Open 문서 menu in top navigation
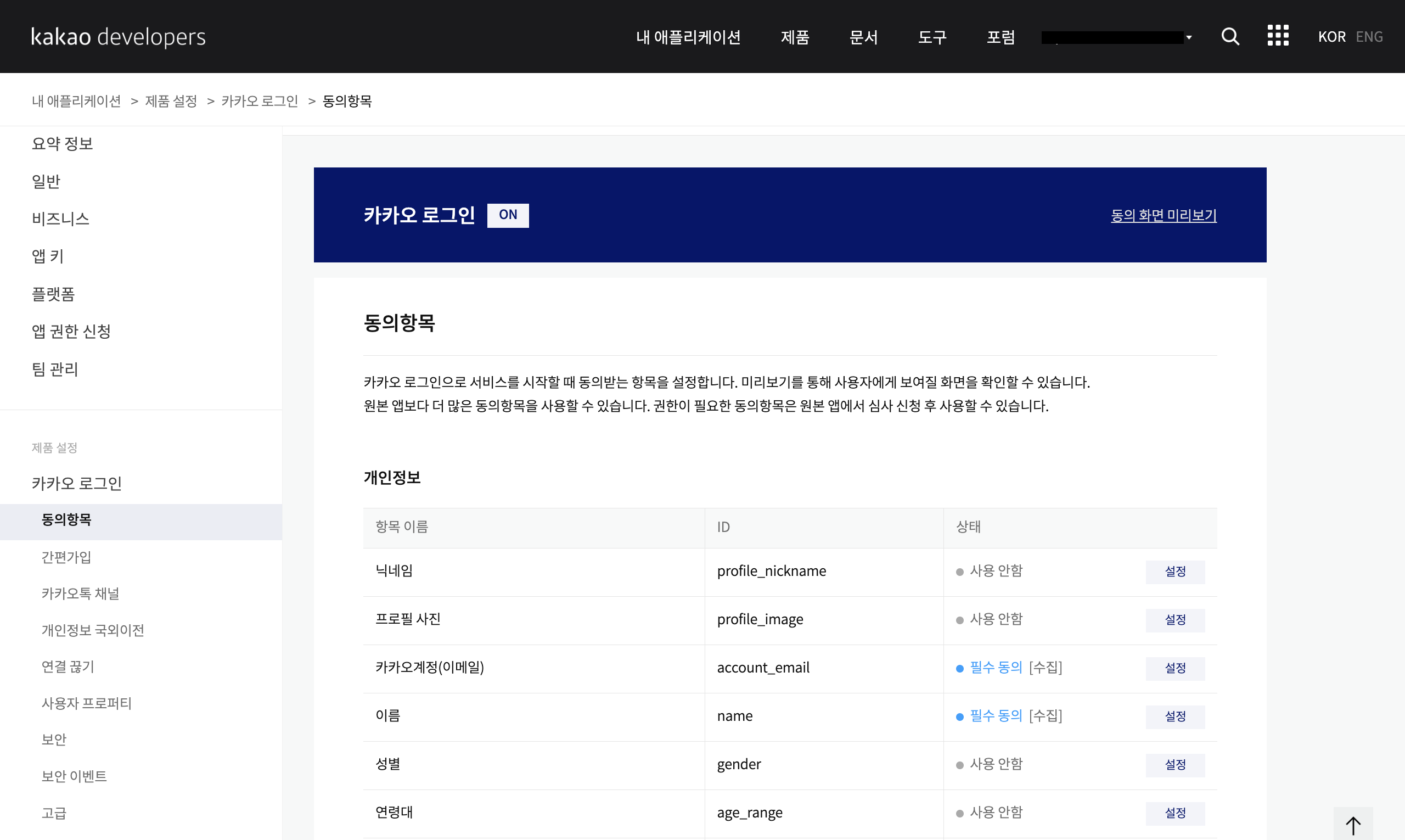Viewport: 1405px width, 840px height. click(x=863, y=37)
